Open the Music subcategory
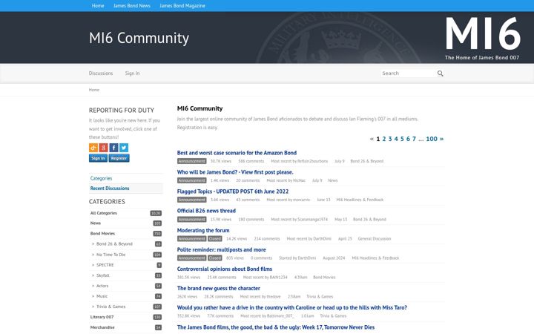This screenshot has height=334, width=534. coord(102,296)
